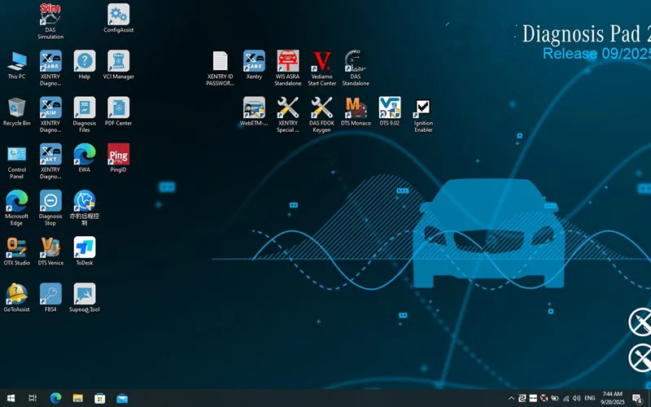Select the XENTRY Diagnosis SIM icon

coord(50,114)
